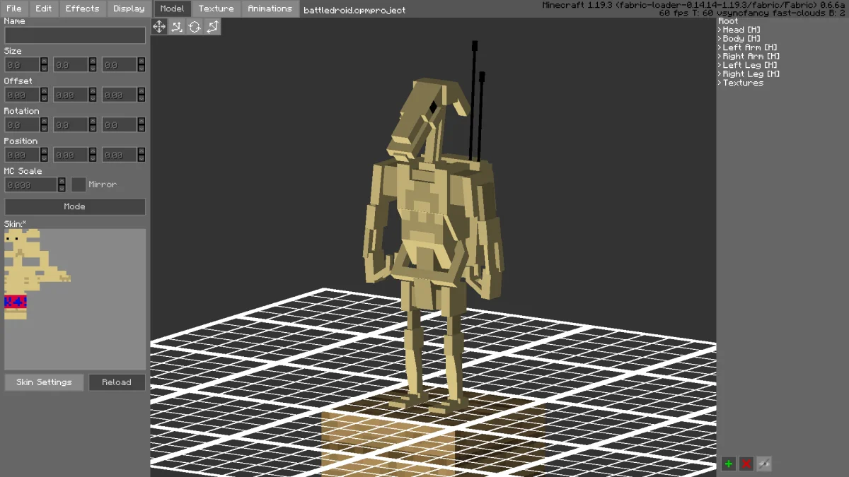Toggle the crossed-eye visibility icon
The height and width of the screenshot is (477, 849).
763,464
